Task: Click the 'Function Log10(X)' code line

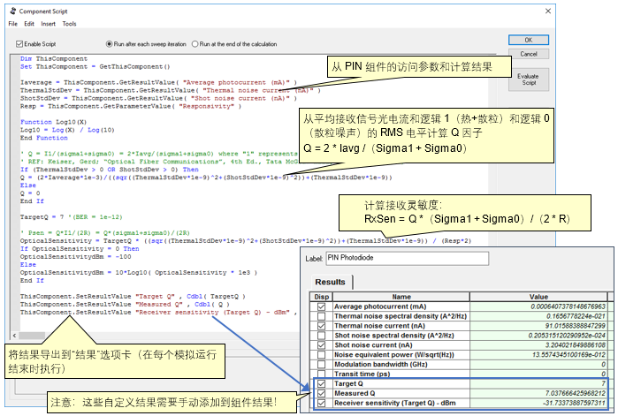Action: 54,122
